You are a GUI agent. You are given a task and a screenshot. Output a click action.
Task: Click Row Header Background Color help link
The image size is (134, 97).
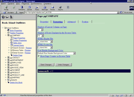(50, 51)
